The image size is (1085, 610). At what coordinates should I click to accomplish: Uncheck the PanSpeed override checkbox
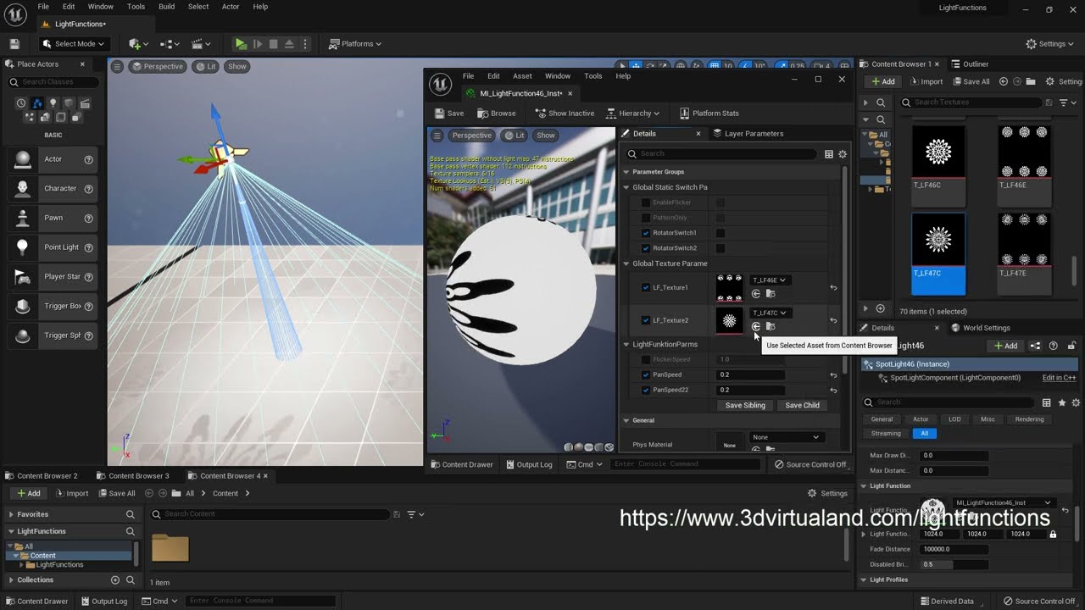[646, 374]
